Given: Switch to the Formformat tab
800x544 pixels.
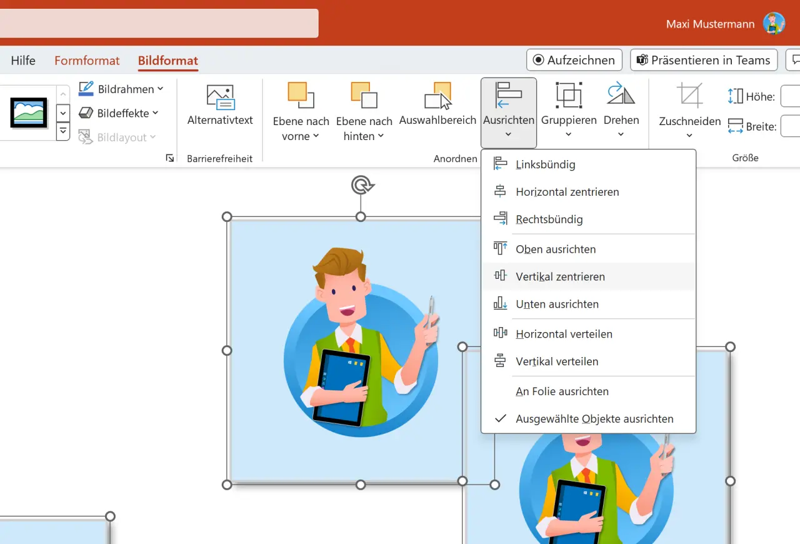Looking at the screenshot, I should (87, 60).
